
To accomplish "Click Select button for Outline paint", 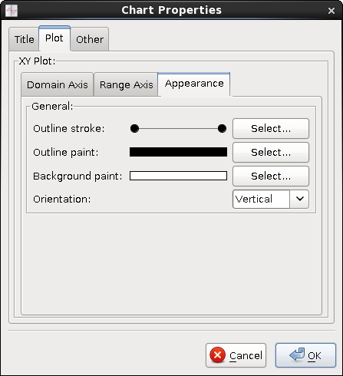I will (x=271, y=152).
